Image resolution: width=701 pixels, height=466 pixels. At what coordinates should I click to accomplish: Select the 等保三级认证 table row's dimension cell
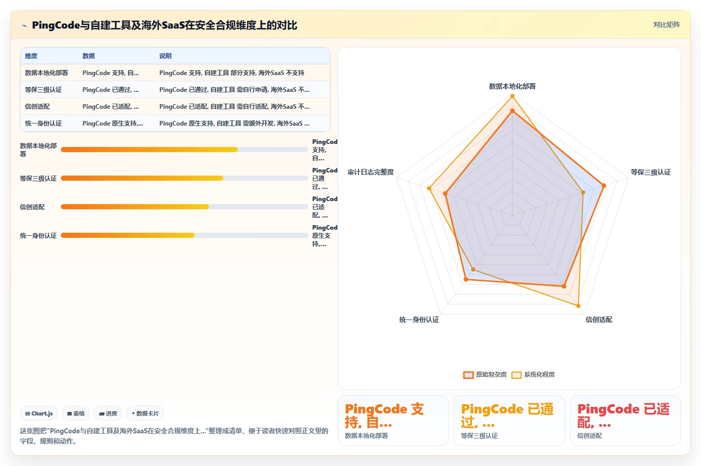pyautogui.click(x=43, y=90)
